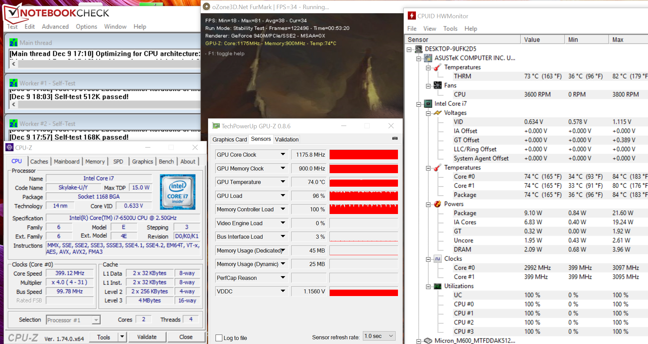Open the VDDC sensor dropdown
Screen dimensions: 648x344
pyautogui.click(x=283, y=291)
